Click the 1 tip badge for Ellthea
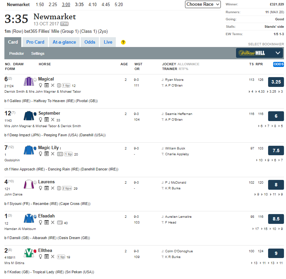 point(61,257)
